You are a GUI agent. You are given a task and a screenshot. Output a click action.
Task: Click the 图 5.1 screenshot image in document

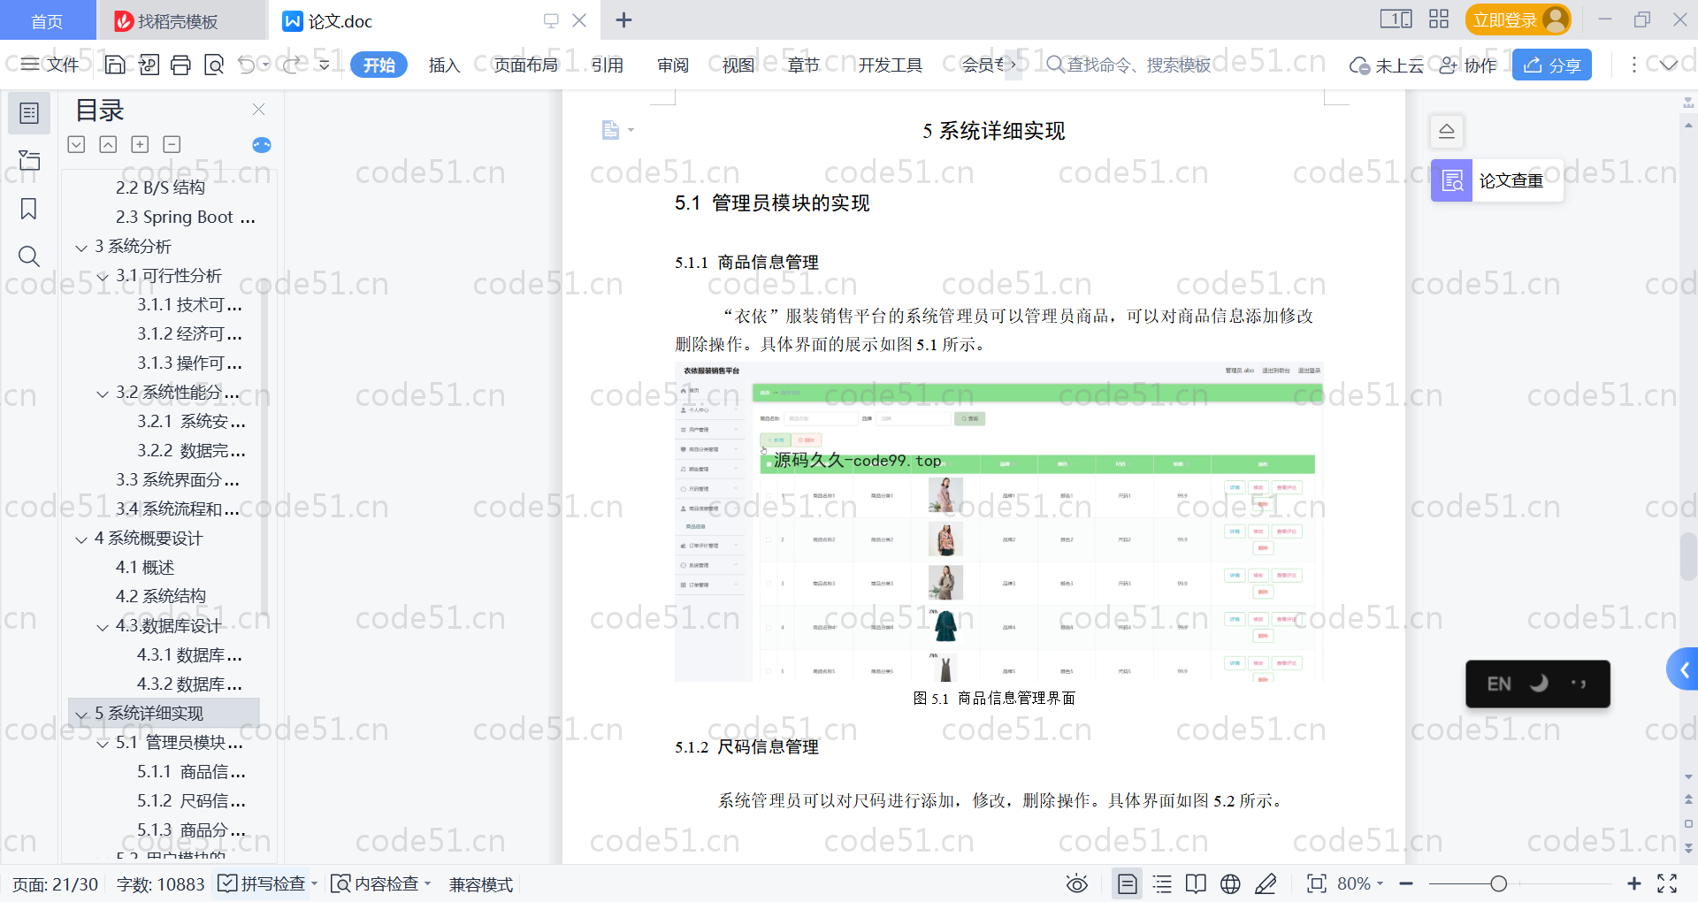[x=998, y=522]
